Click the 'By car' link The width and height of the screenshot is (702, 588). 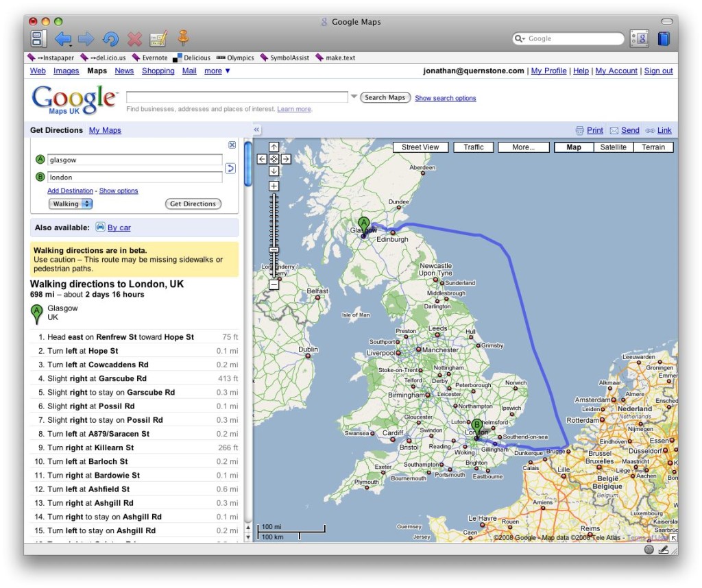tap(119, 228)
